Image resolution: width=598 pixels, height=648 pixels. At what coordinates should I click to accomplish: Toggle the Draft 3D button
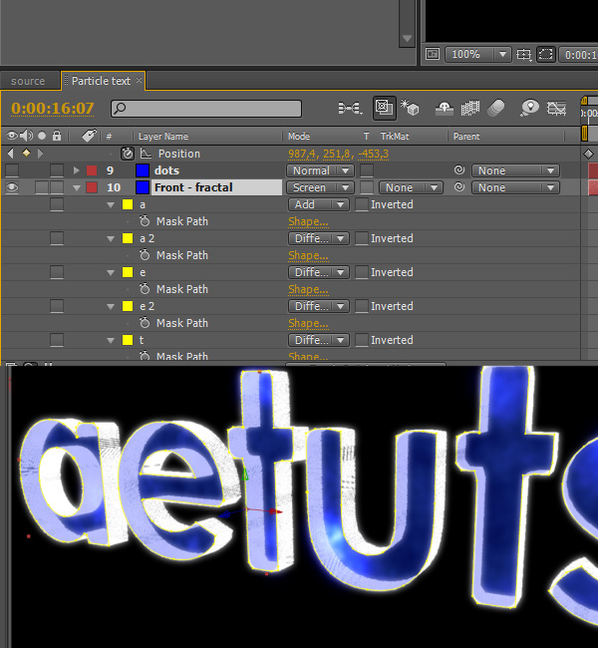tap(384, 108)
